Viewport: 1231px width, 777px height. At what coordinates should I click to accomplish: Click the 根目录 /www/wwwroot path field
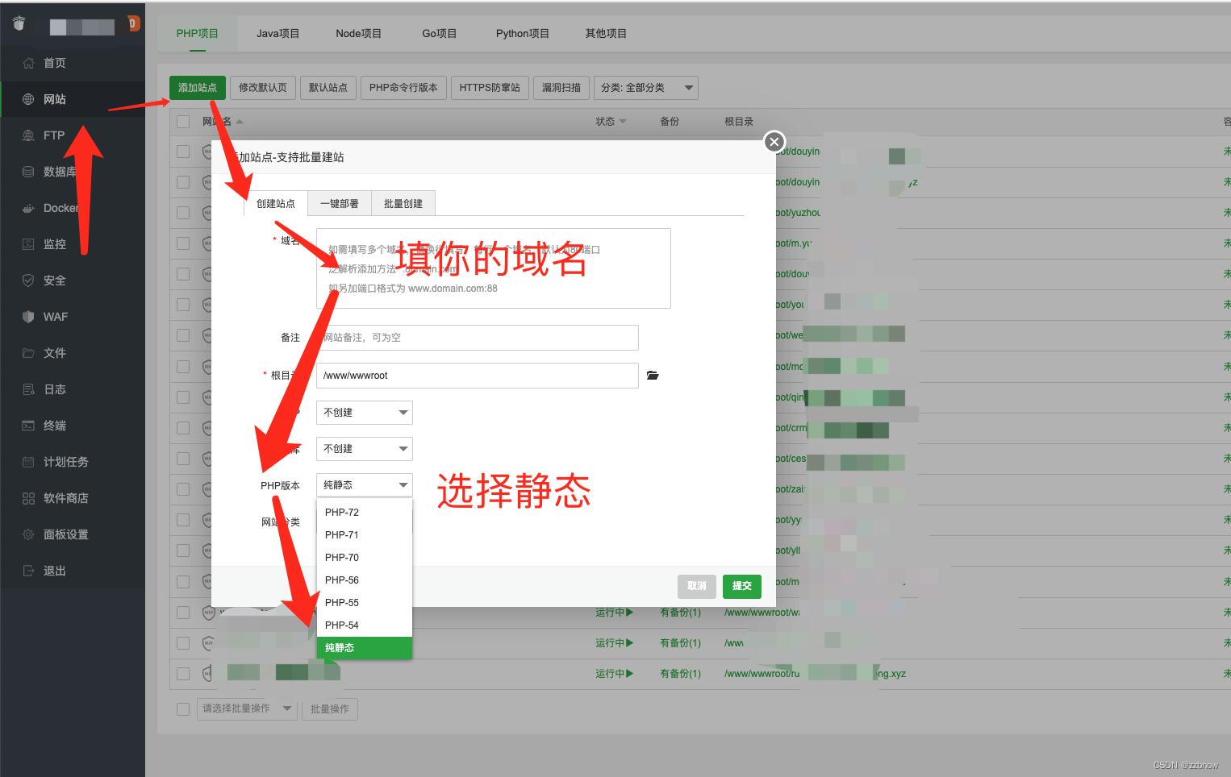pos(478,376)
